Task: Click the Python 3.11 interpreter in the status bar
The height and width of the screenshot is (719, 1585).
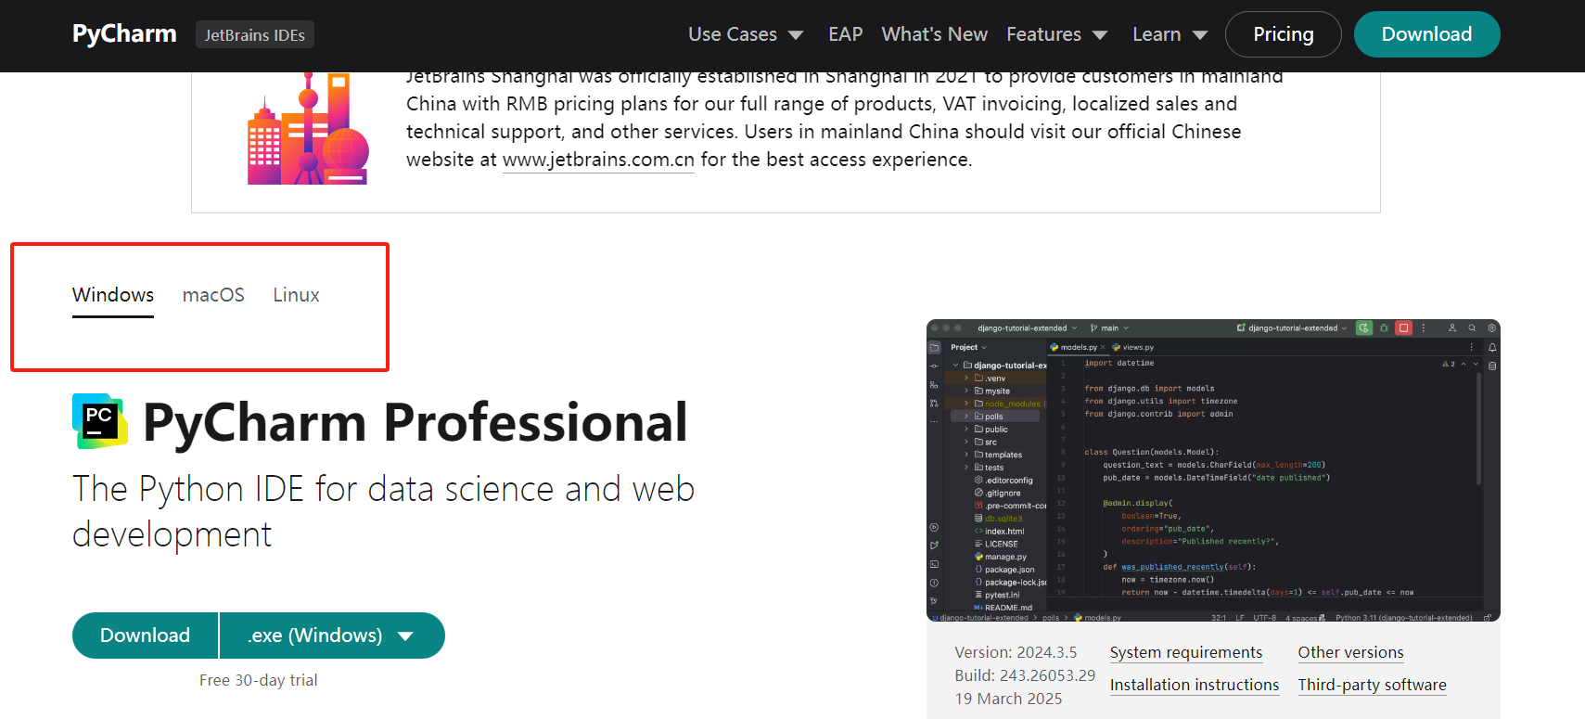Action: point(1404,618)
